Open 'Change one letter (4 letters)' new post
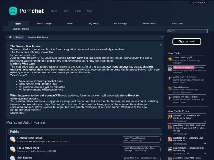The height and width of the screenshot is (160, 214). pos(185,97)
